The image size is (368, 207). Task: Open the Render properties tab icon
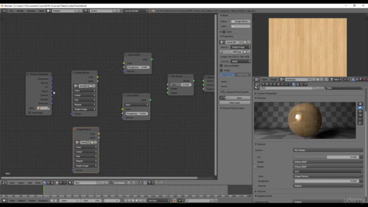(263, 85)
